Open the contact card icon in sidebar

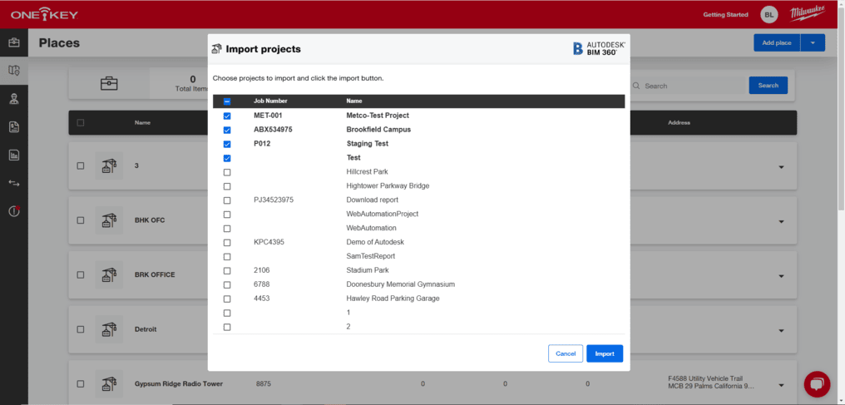click(x=14, y=126)
